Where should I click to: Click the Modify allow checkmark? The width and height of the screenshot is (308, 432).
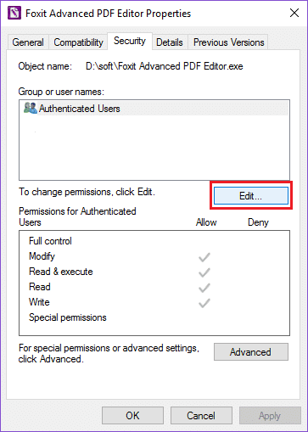coord(204,257)
